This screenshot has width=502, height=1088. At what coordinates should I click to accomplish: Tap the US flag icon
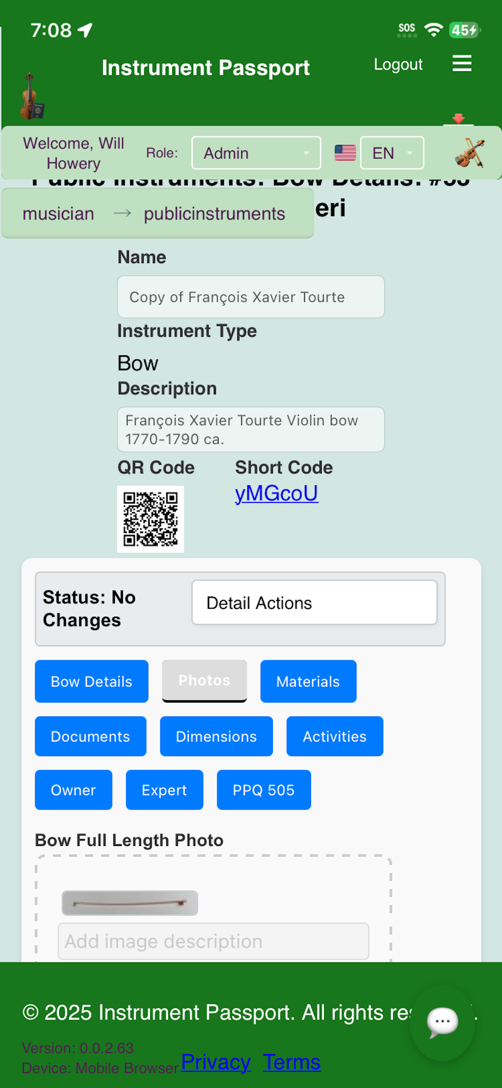click(345, 153)
